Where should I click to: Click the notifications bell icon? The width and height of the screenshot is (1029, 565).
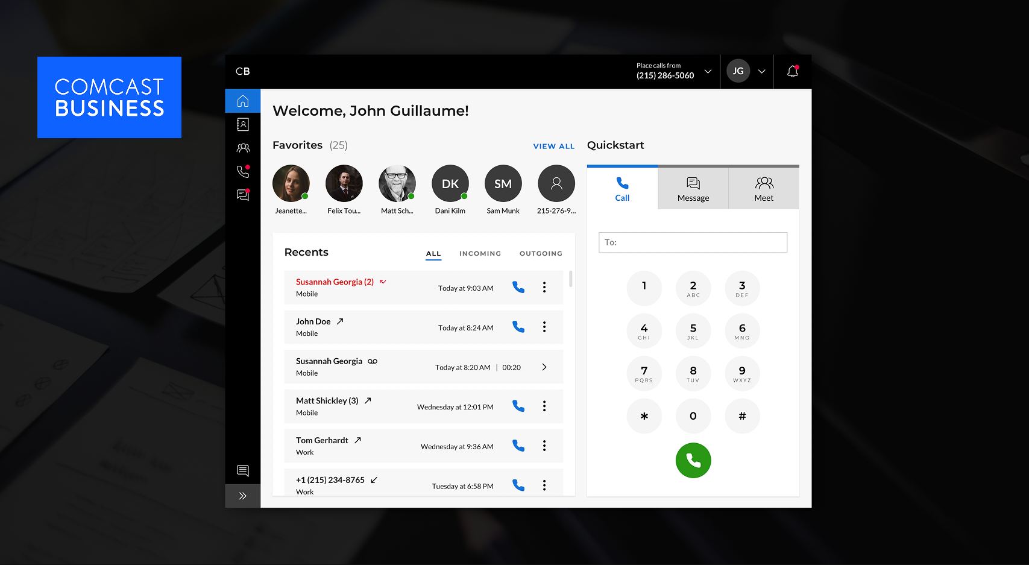point(793,71)
